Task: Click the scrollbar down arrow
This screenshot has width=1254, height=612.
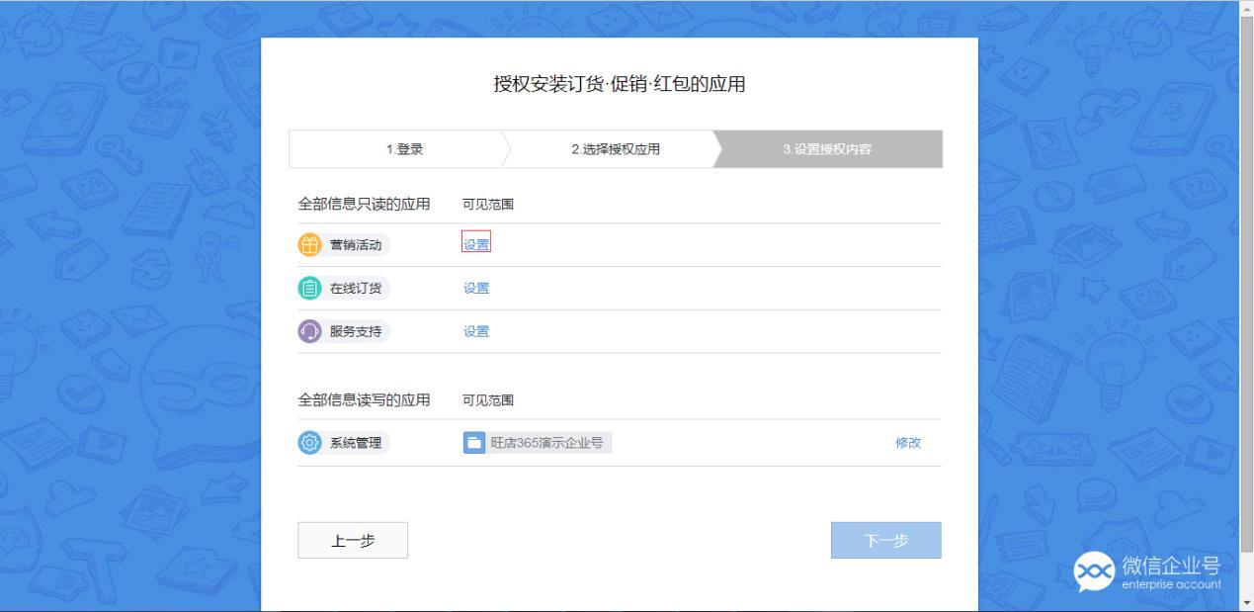Action: coord(1246,603)
